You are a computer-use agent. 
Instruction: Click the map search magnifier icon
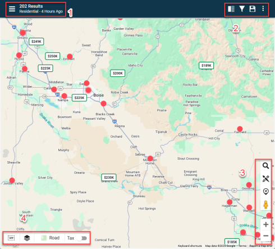pyautogui.click(x=265, y=166)
